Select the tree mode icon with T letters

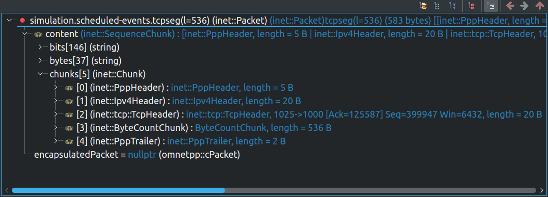[x=453, y=6]
